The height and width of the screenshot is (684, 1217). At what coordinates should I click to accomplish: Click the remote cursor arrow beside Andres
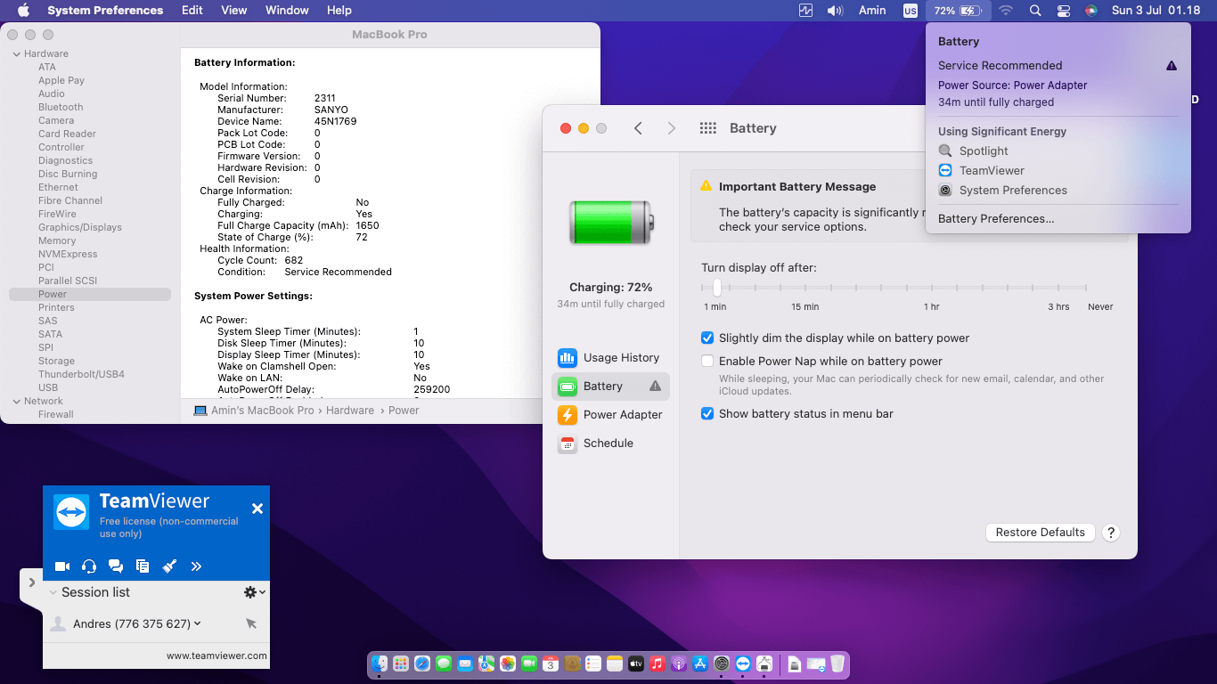(251, 623)
